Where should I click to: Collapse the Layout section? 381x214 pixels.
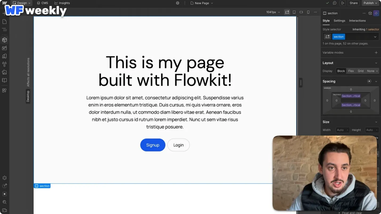[376, 63]
